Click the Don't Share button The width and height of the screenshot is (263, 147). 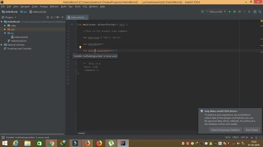[x=252, y=130]
